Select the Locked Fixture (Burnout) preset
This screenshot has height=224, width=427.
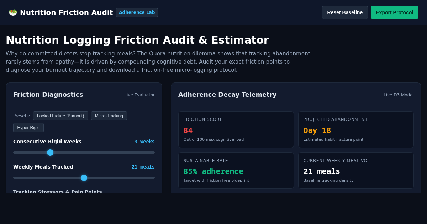click(60, 116)
